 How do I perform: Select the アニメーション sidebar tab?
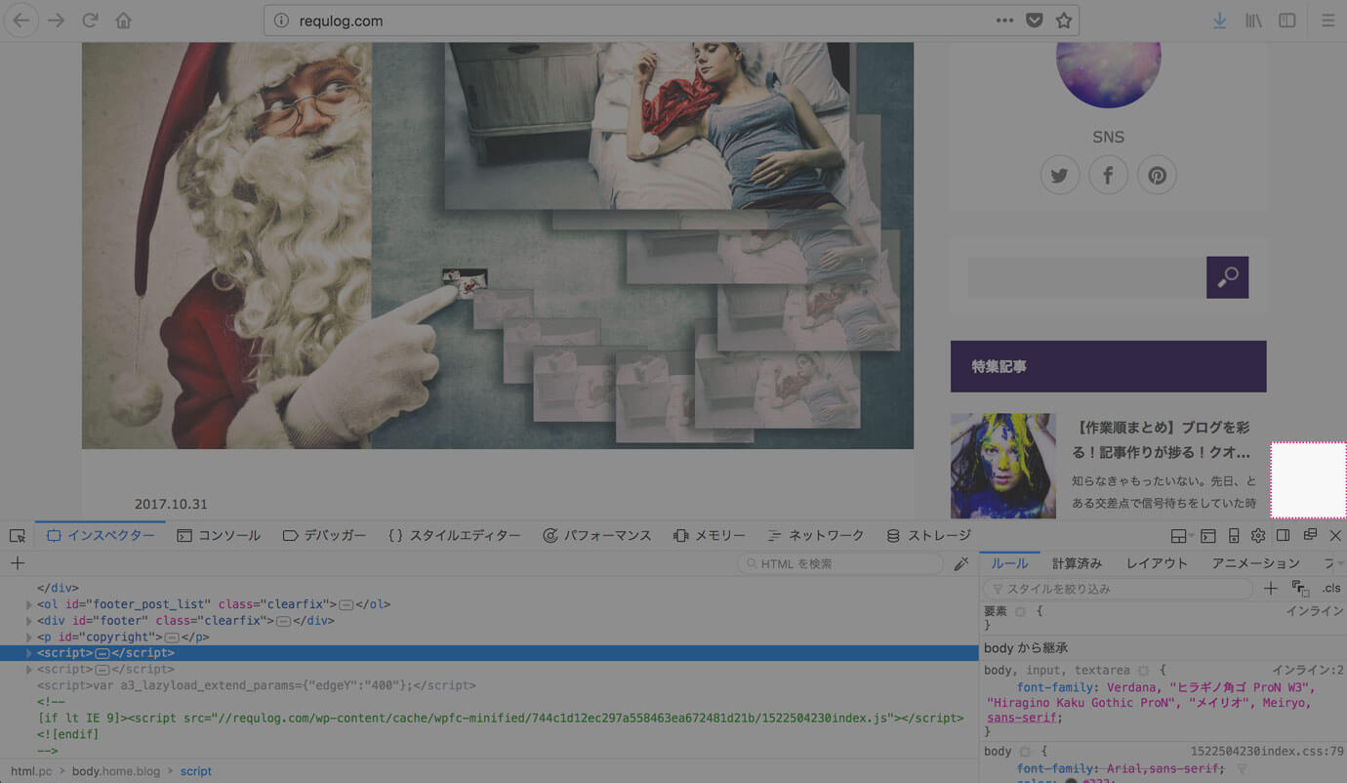click(1255, 563)
